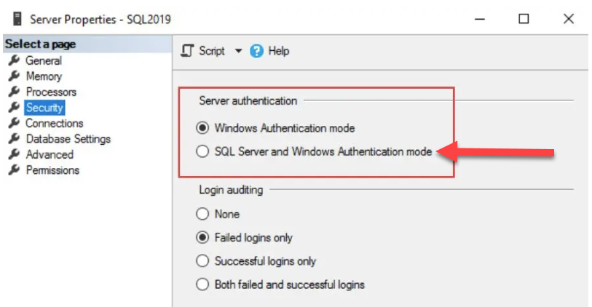Choose Both failed and successful logins
This screenshot has width=592, height=307.
coord(202,284)
